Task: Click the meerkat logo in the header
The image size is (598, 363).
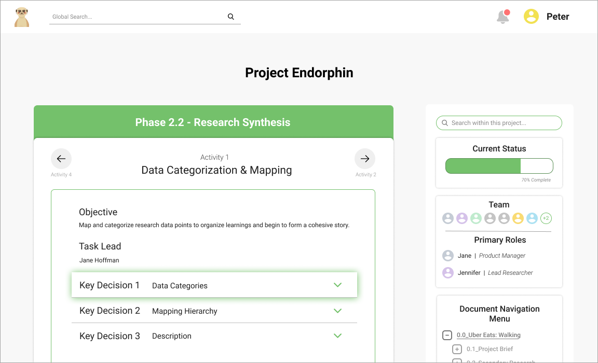Action: click(22, 17)
